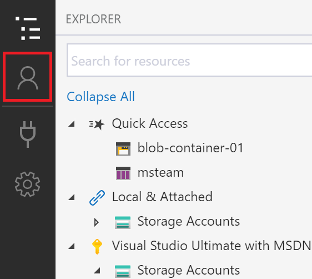Select the msteam label

pos(160,172)
